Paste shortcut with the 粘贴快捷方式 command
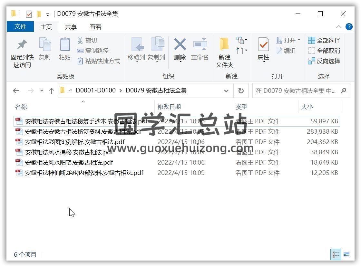The width and height of the screenshot is (361, 267). point(99,61)
